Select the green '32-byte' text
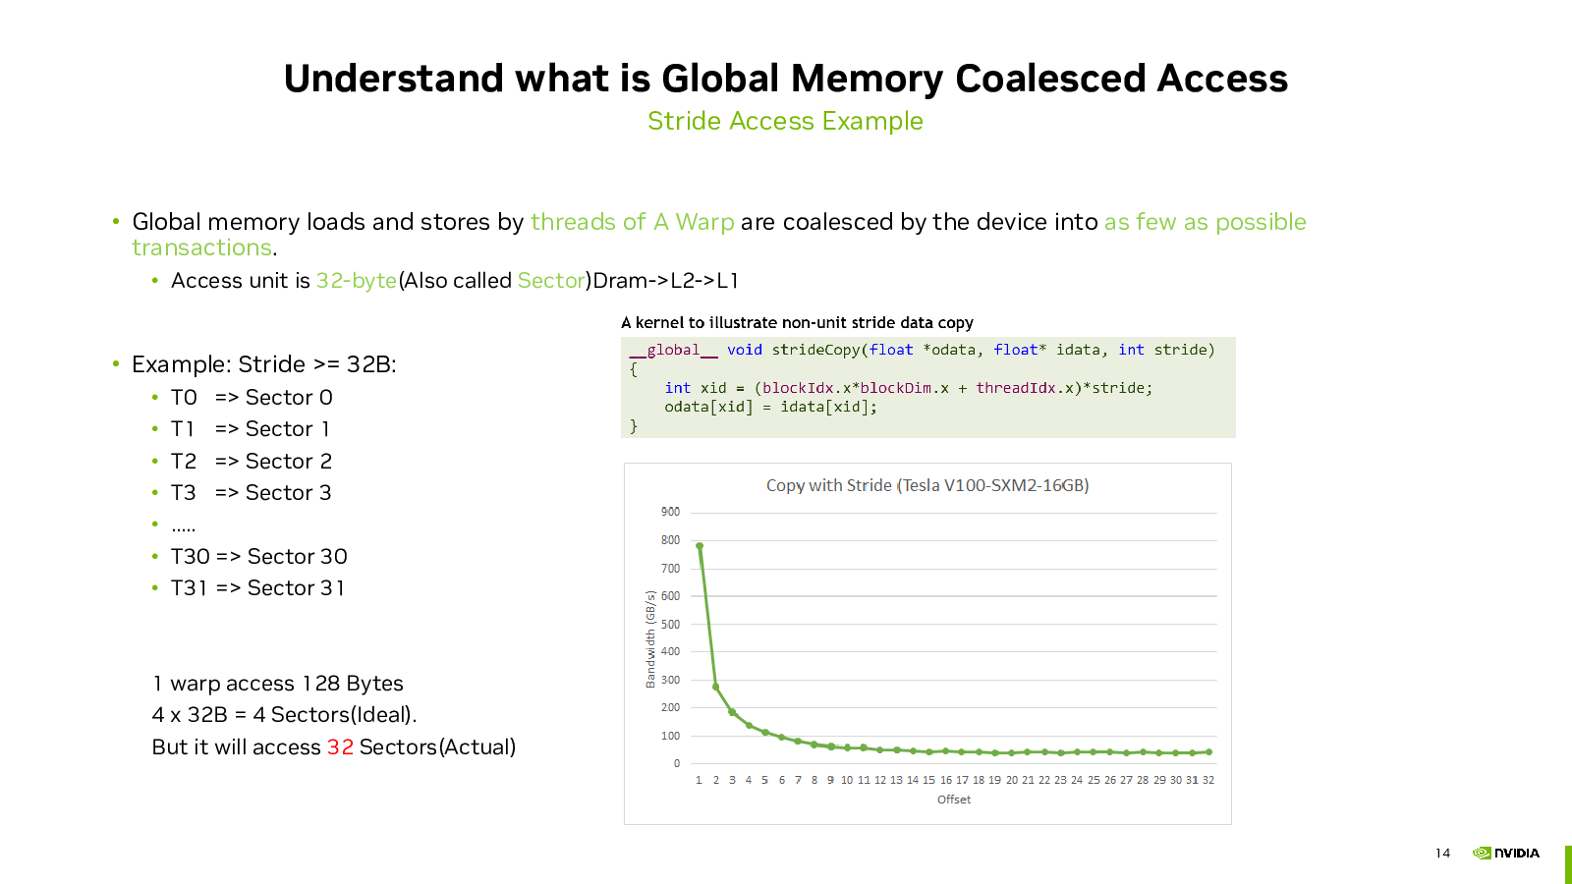Viewport: 1572px width, 884px height. point(356,281)
